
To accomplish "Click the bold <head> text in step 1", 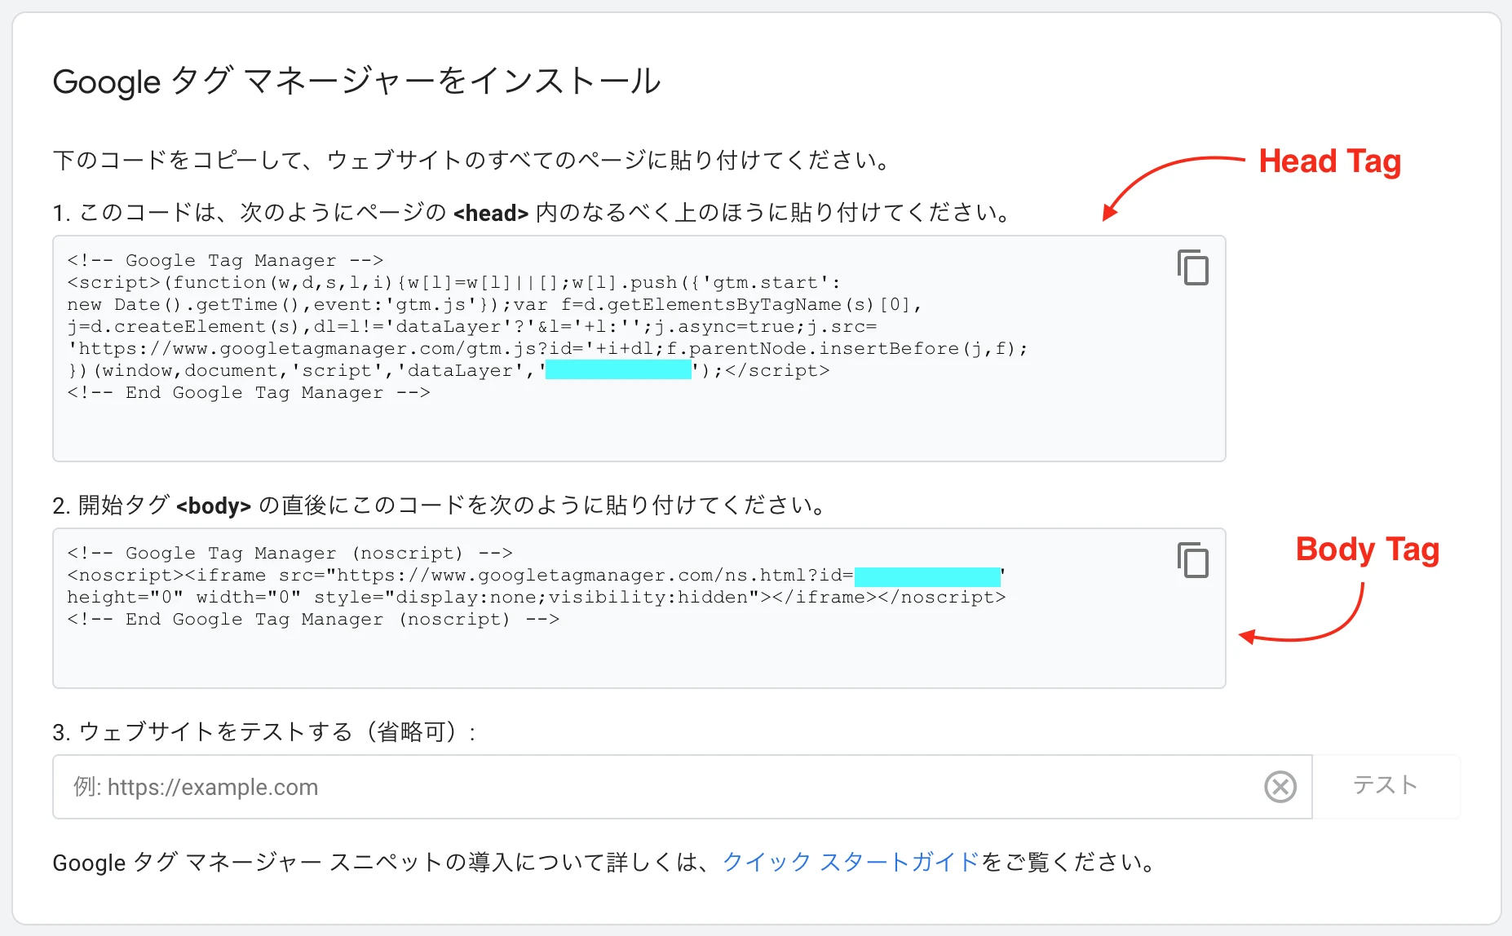I will [x=491, y=213].
